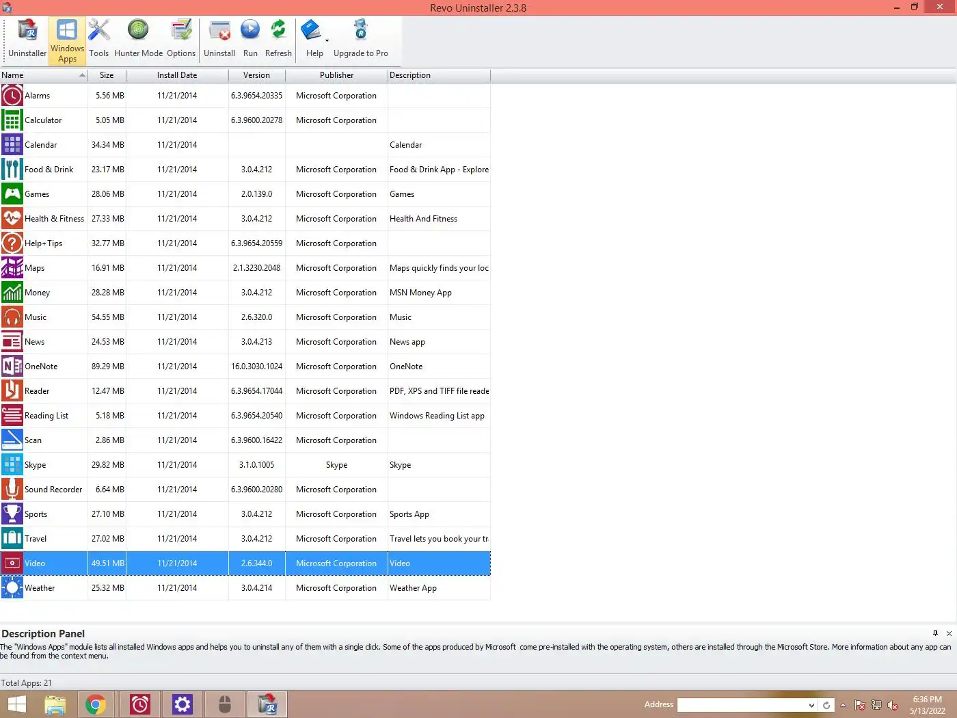Sort by Install Date column header
The image size is (957, 718).
point(177,75)
